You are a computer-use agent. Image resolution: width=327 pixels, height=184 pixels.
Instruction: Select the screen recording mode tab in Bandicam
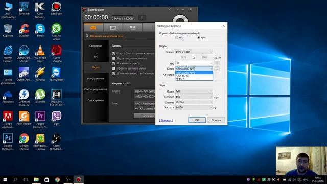pyautogui.click(x=113, y=27)
